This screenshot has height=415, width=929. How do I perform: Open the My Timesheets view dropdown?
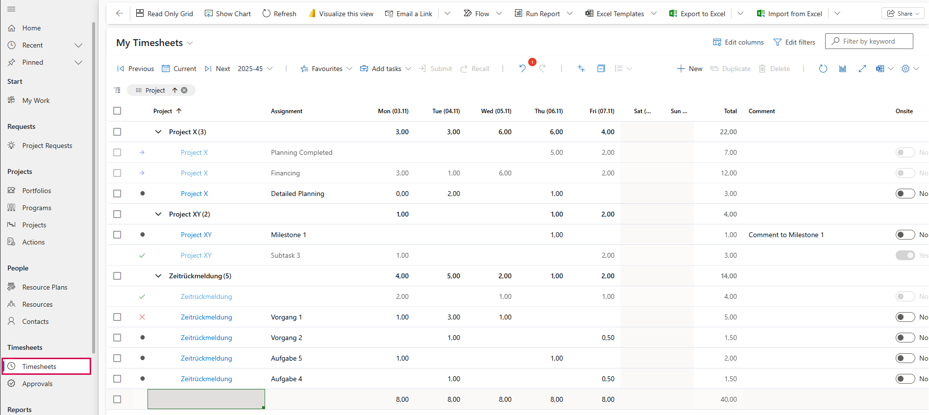tap(190, 43)
